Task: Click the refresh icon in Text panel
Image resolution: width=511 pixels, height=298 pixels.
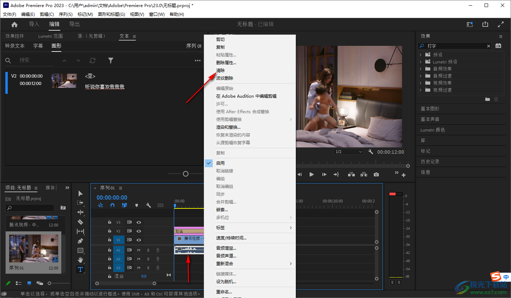Action: pyautogui.click(x=93, y=61)
